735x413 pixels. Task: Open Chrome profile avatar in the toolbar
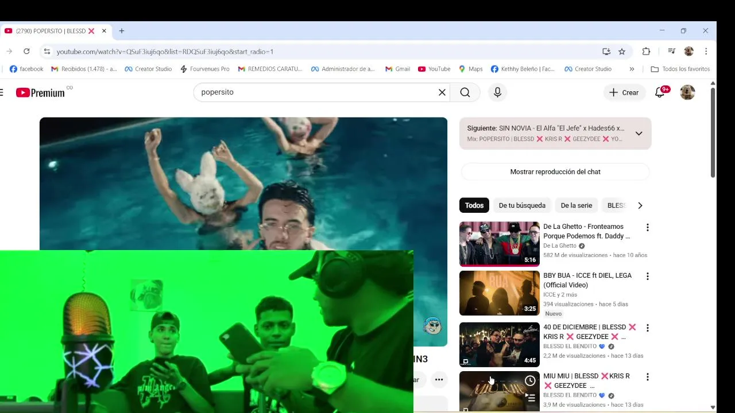[x=689, y=52]
